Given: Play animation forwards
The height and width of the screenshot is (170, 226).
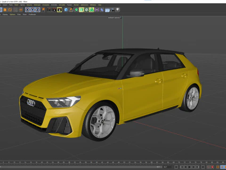Looking at the screenshot, I should (x=189, y=167).
